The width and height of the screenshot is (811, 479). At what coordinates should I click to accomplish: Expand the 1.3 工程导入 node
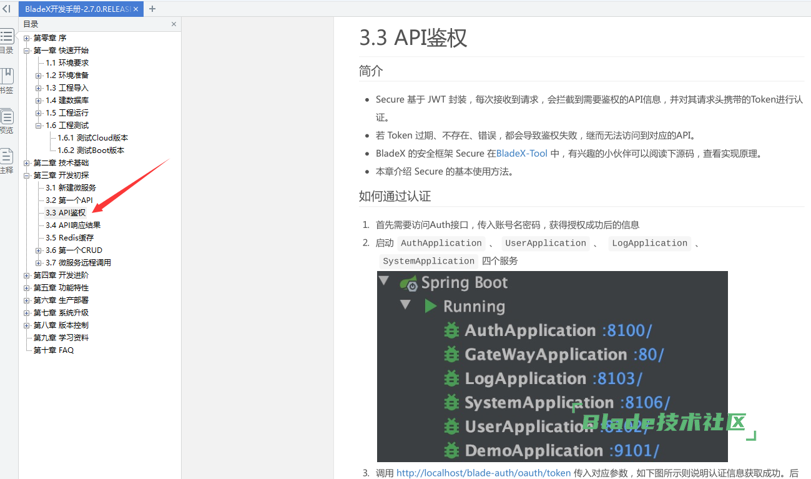coord(39,88)
